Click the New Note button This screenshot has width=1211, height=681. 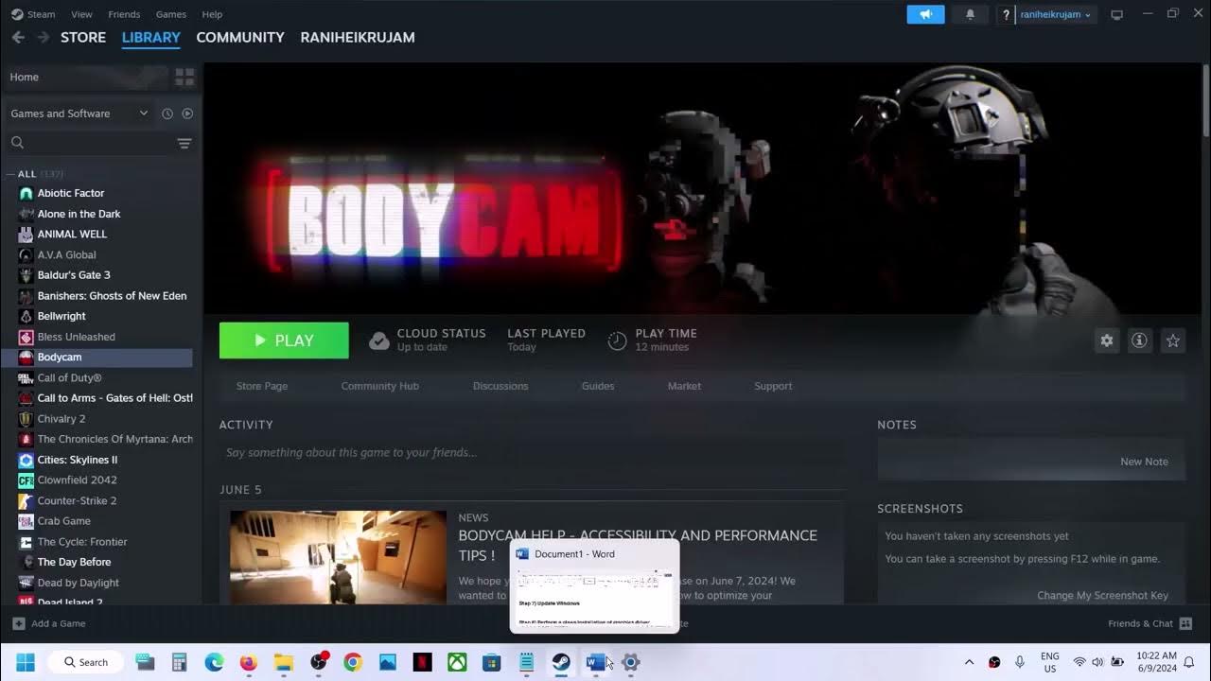[1144, 462]
